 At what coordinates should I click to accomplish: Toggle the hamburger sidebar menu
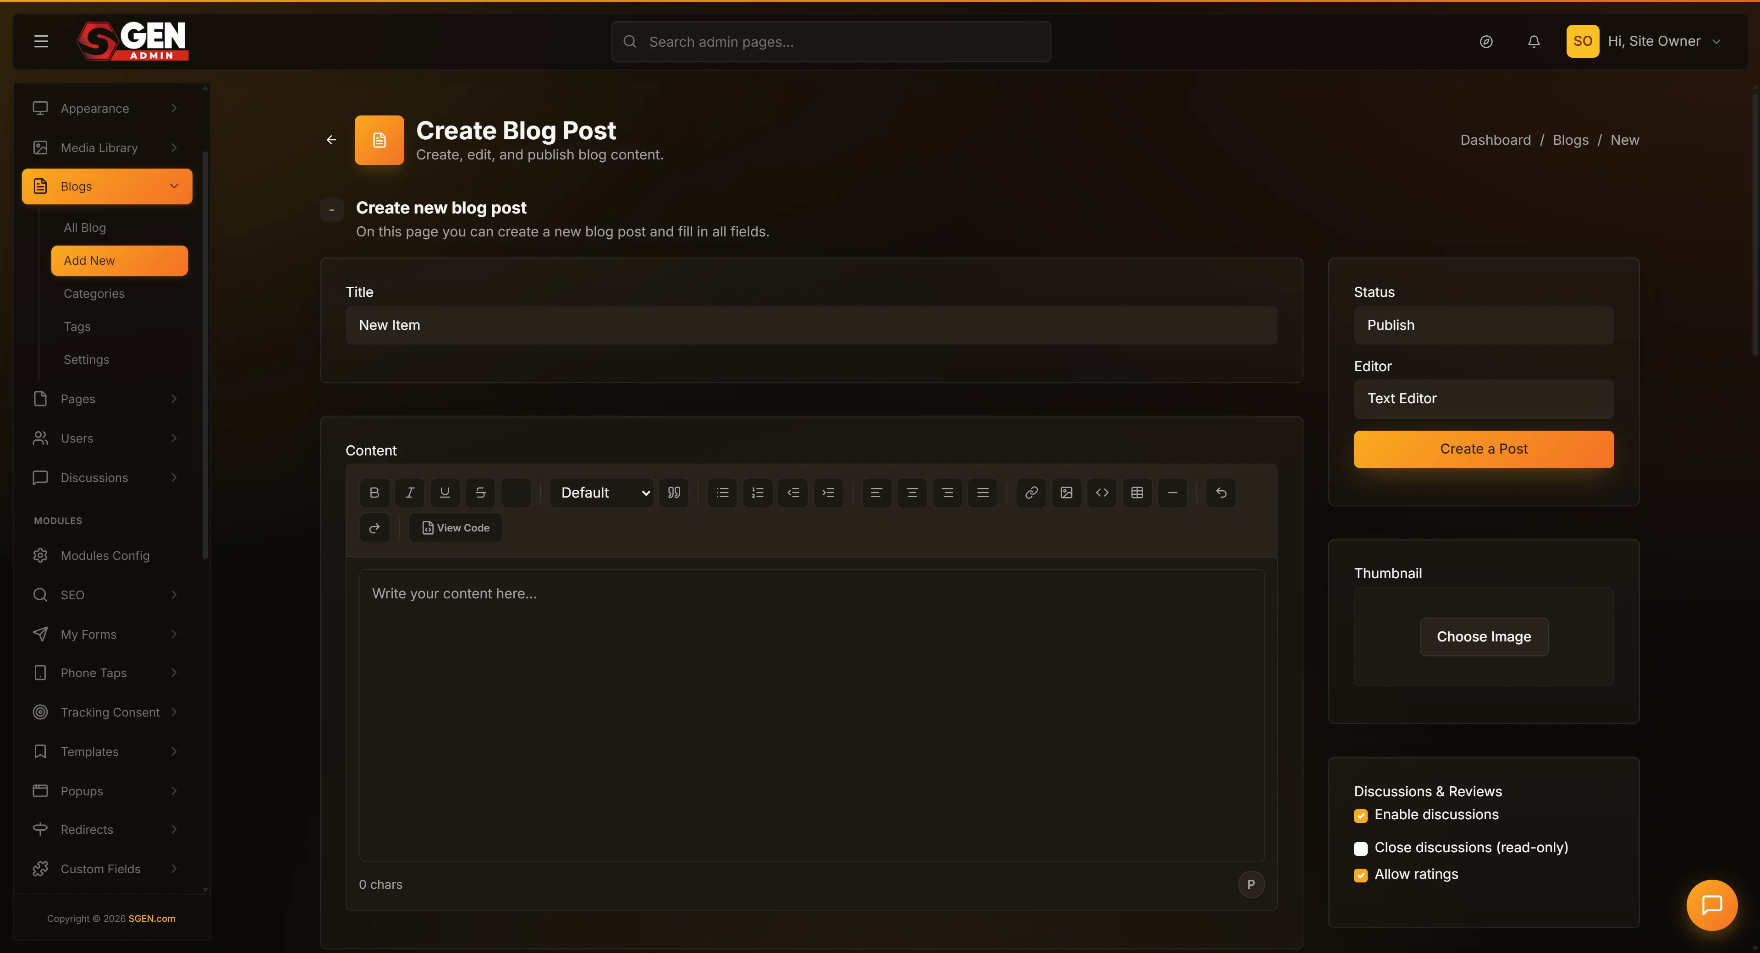(x=41, y=41)
